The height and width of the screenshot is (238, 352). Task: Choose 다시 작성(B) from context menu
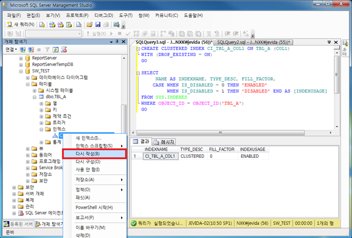coord(95,154)
